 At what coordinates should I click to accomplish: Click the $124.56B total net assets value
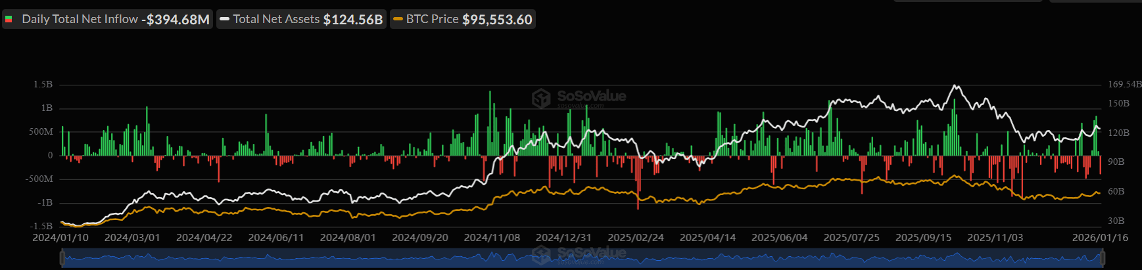(353, 20)
